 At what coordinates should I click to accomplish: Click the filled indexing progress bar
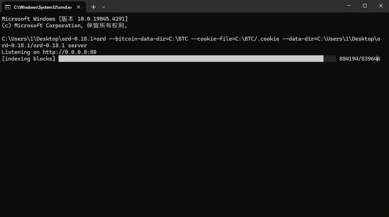[x=191, y=59]
